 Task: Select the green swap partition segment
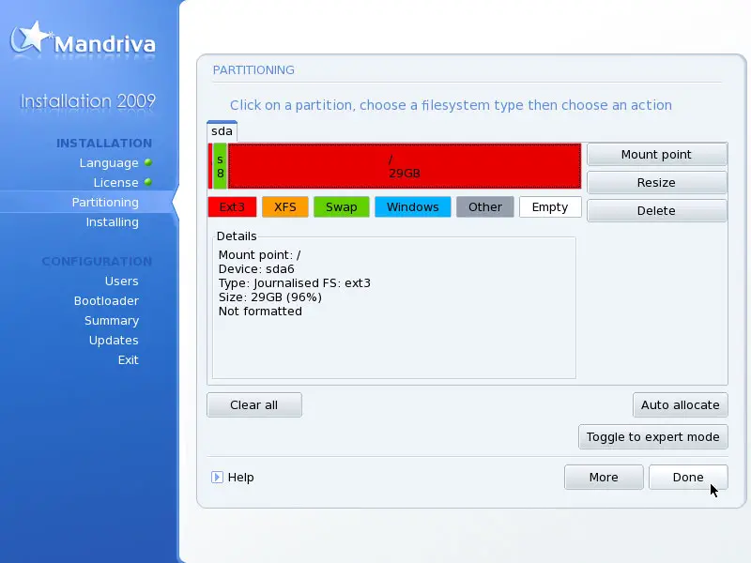220,166
